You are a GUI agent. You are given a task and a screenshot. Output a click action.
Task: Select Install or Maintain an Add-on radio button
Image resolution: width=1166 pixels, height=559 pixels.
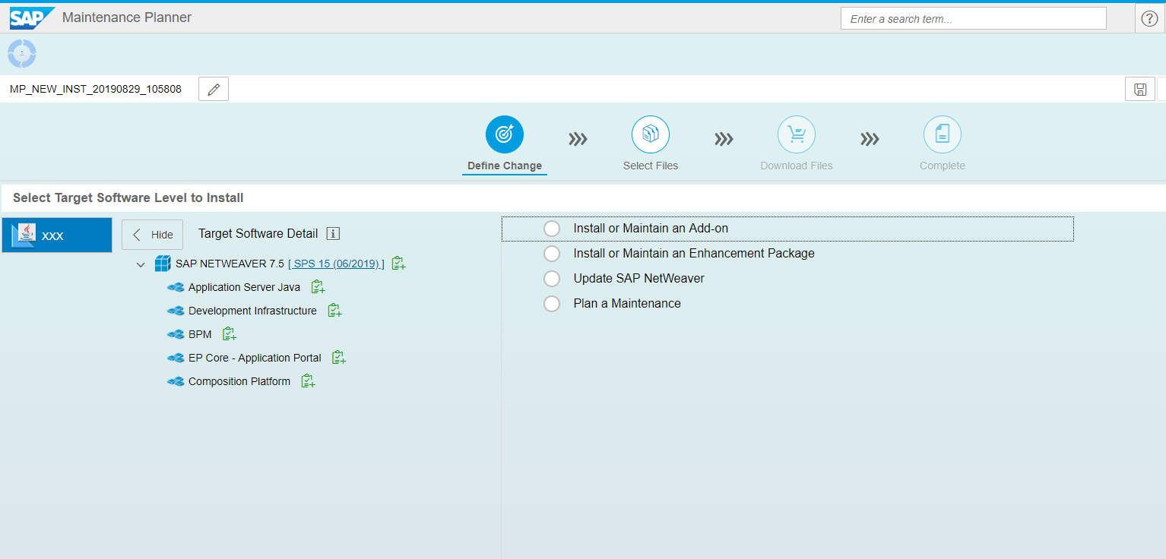(552, 229)
